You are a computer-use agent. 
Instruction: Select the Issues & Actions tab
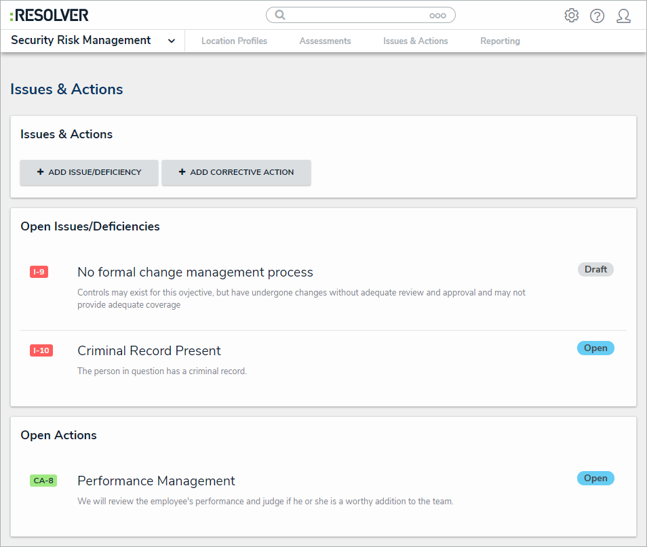point(415,41)
